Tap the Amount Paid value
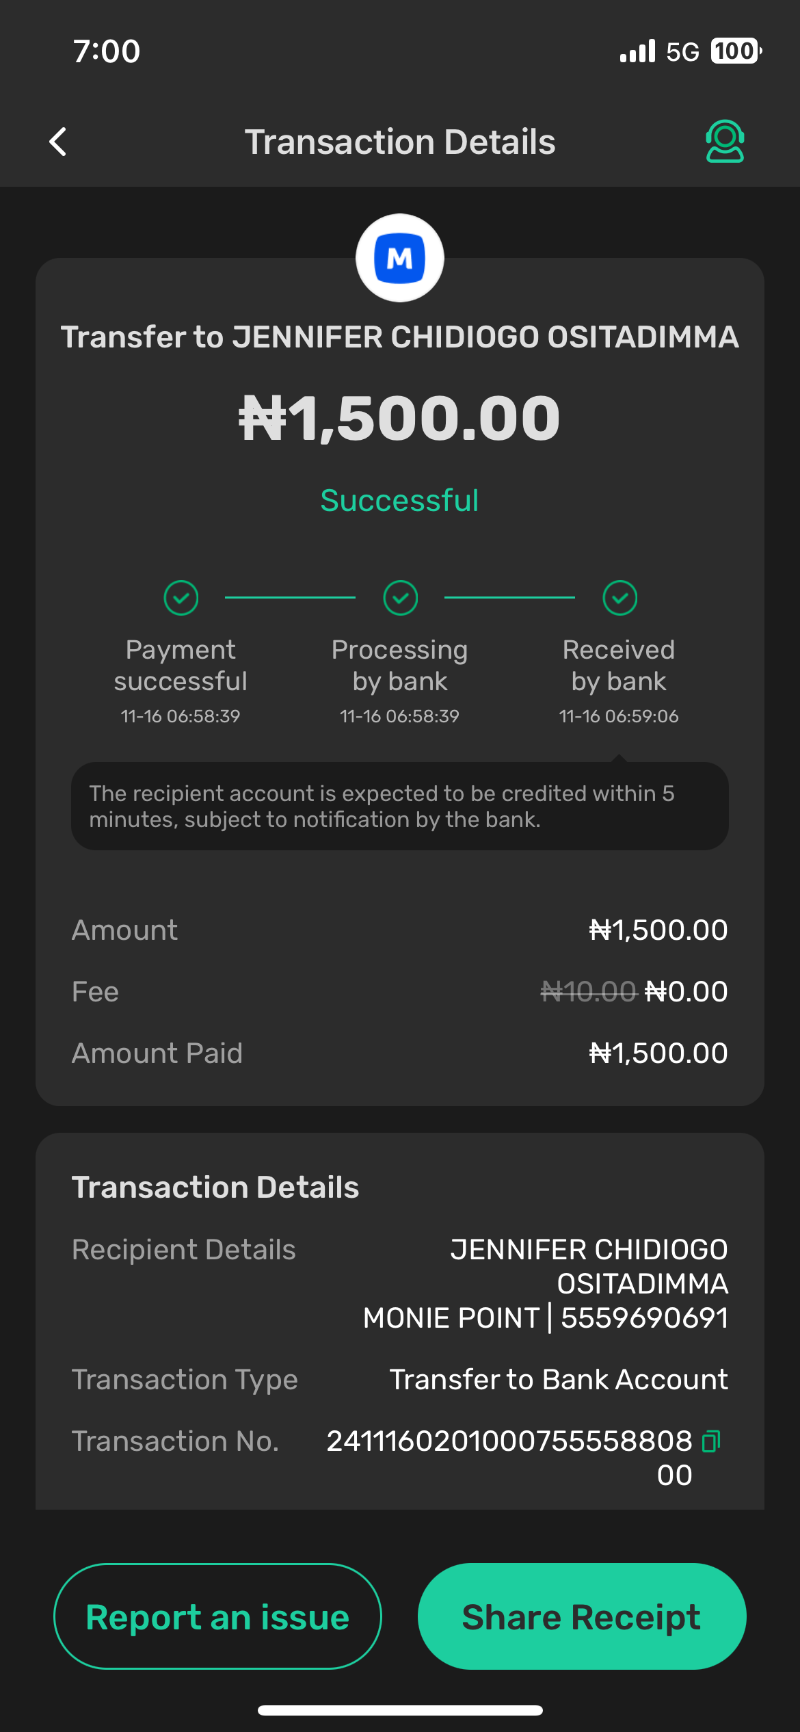The height and width of the screenshot is (1732, 800). tap(658, 1053)
